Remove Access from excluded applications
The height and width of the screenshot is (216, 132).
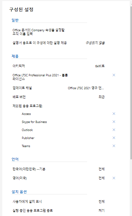tap(114, 114)
